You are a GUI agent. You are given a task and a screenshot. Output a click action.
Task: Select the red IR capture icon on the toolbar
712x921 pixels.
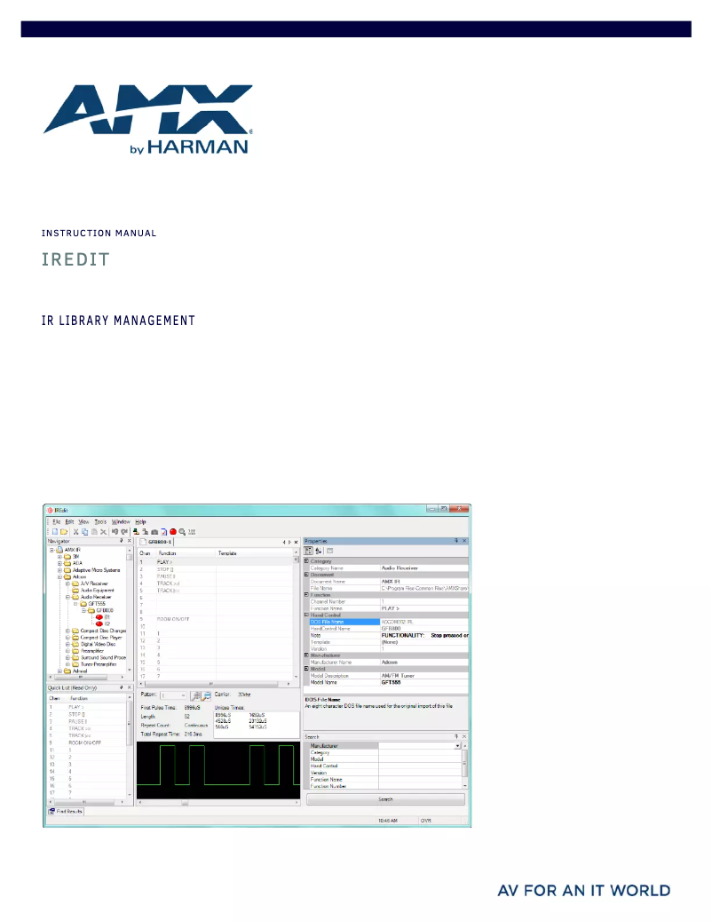pos(173,529)
